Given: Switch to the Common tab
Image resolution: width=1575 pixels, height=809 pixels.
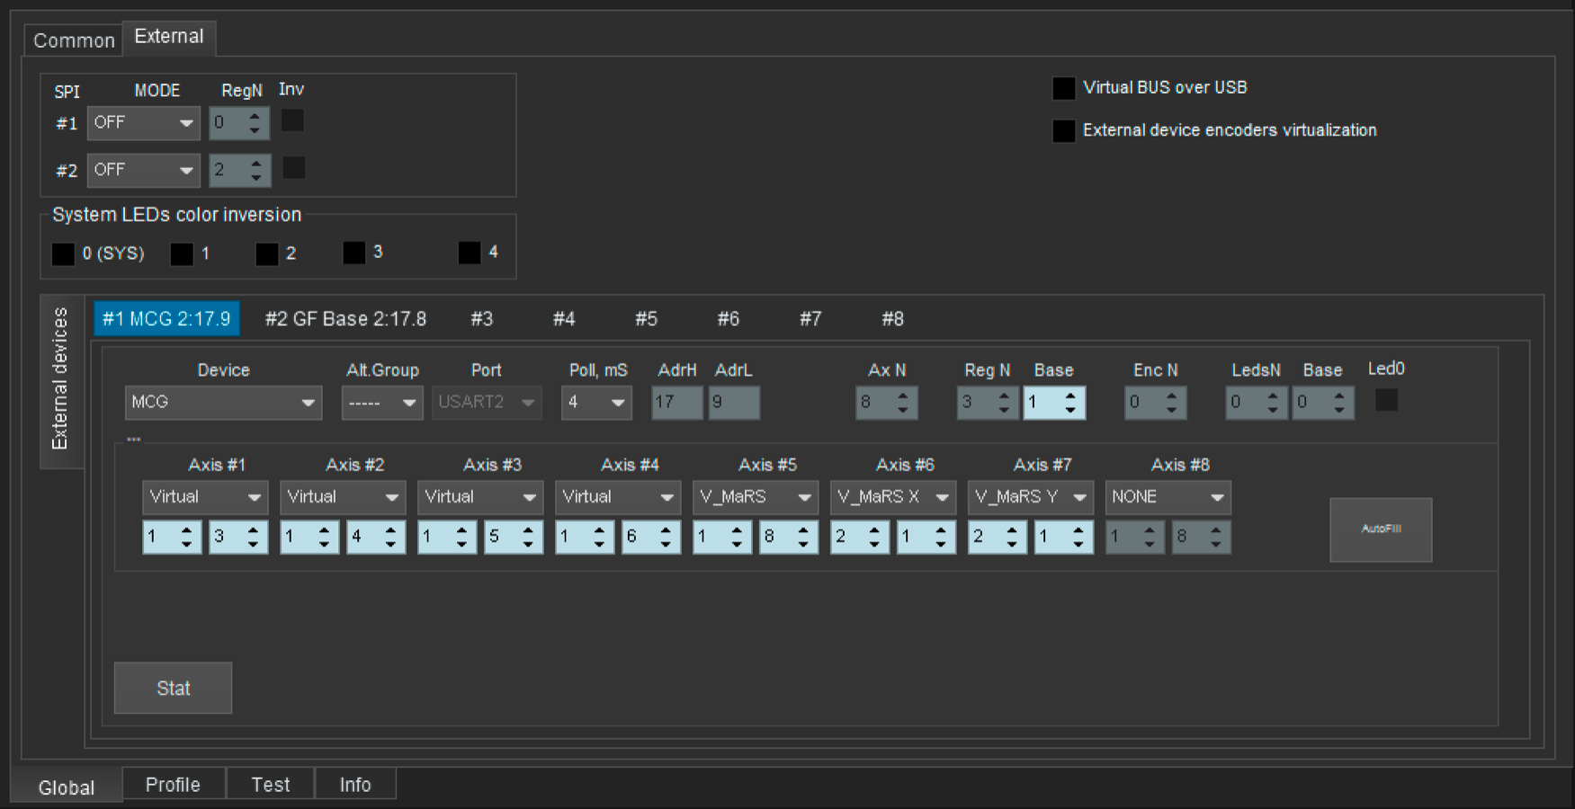Looking at the screenshot, I should click(x=74, y=40).
